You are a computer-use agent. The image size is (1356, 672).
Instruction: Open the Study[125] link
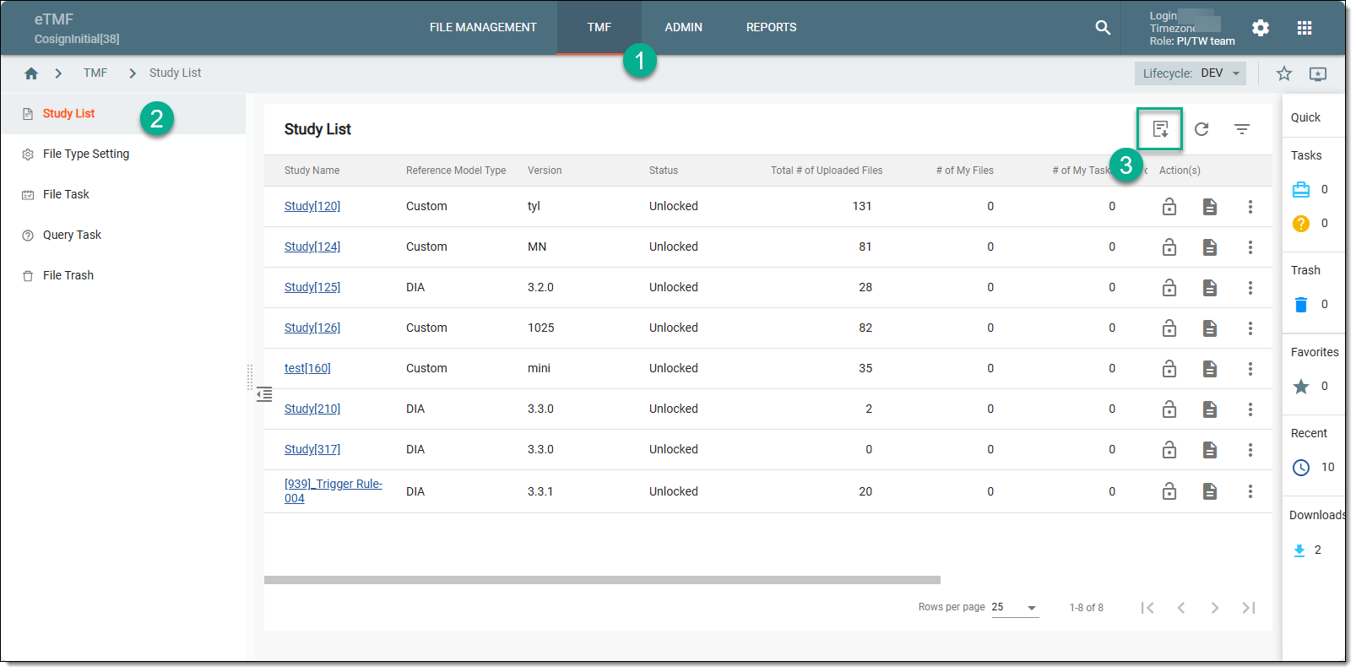[312, 288]
